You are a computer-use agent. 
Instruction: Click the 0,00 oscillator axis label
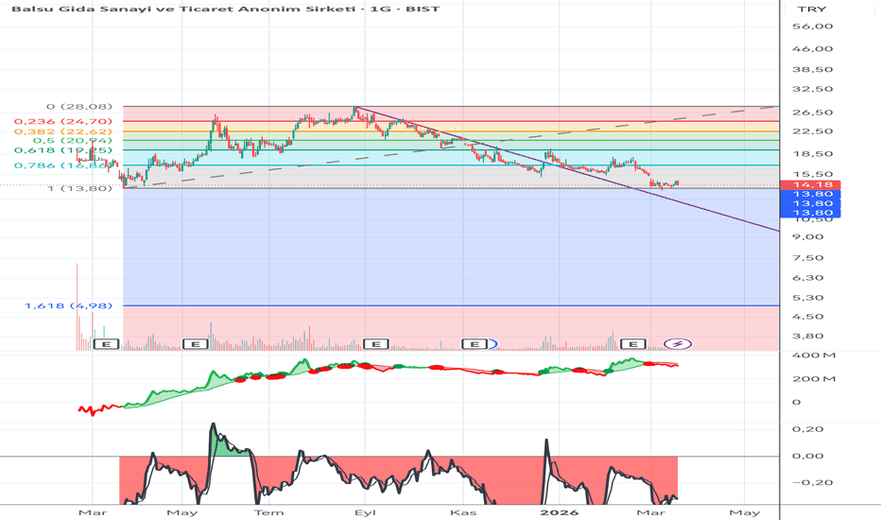[x=808, y=456]
